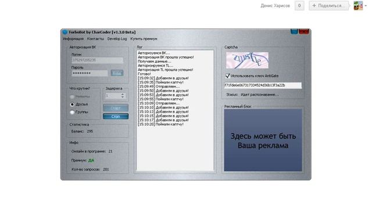Click the login button beside password field
372x209 pixels.
click(117, 73)
